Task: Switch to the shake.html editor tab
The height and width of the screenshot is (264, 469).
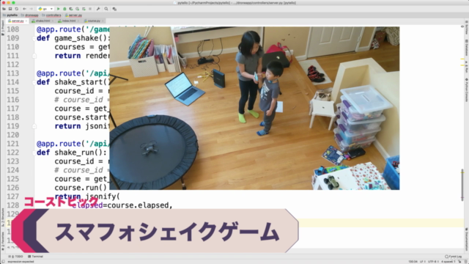Action: tap(43, 21)
